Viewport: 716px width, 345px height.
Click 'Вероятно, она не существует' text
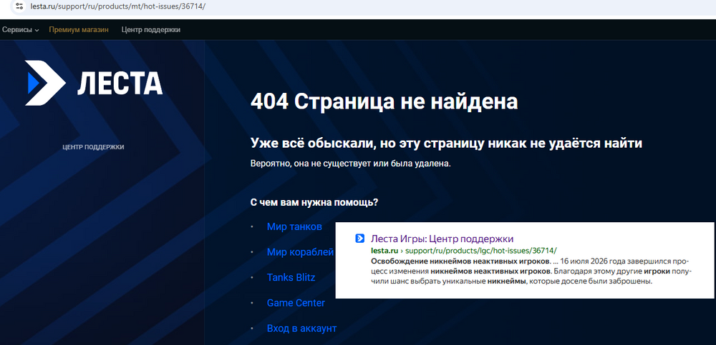[351, 163]
